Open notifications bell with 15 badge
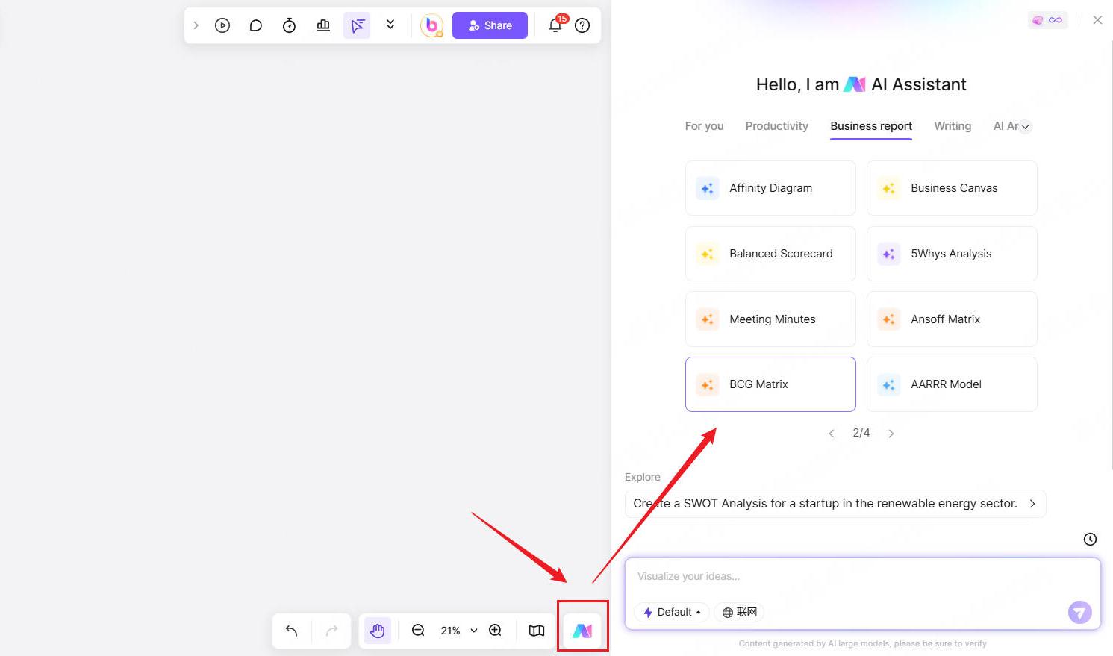 555,25
